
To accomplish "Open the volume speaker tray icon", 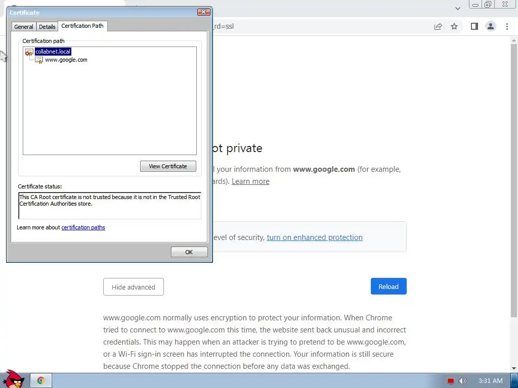I will [x=463, y=381].
